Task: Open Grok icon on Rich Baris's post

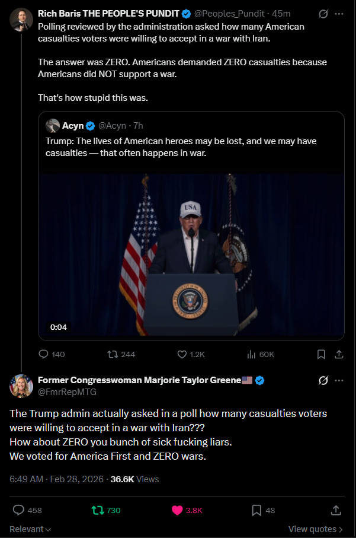Action: pos(323,13)
